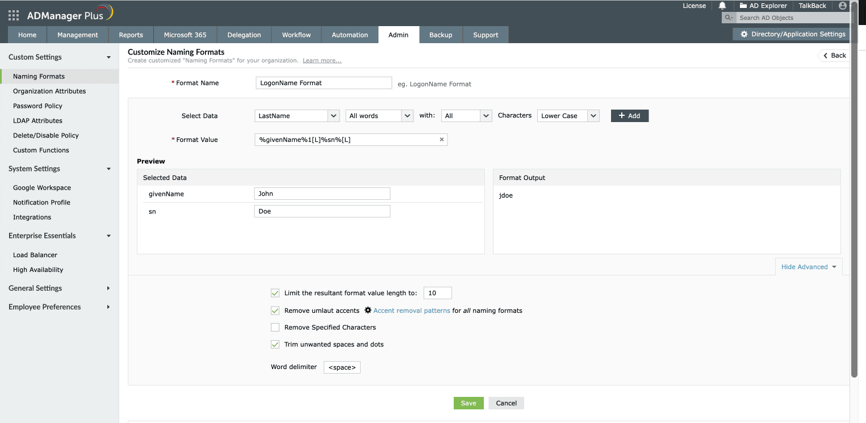Open the LastName data dropdown
Screen dimensions: 866x423
click(296, 115)
